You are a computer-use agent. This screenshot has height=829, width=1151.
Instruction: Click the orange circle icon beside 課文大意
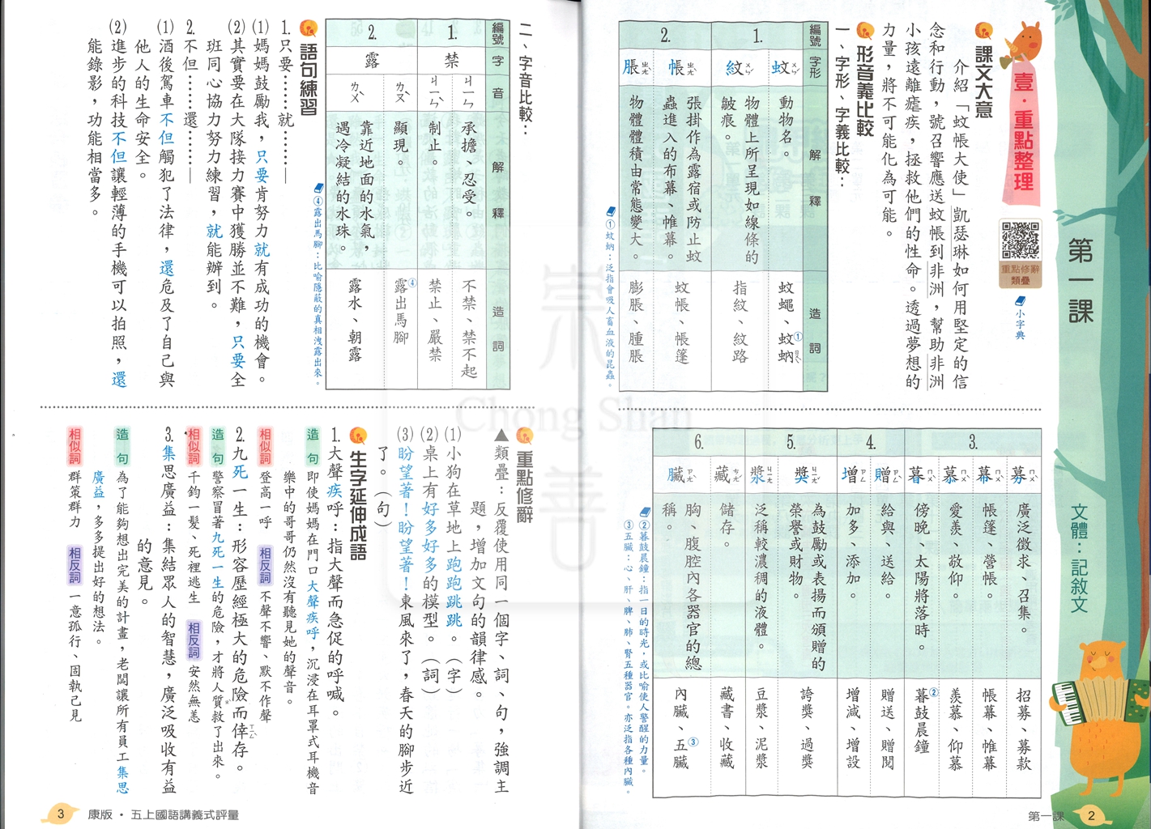coord(983,32)
